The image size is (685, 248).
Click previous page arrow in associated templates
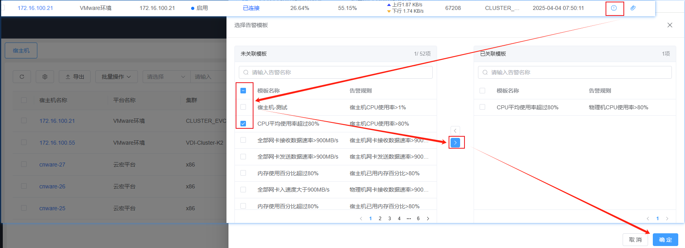[x=648, y=219]
